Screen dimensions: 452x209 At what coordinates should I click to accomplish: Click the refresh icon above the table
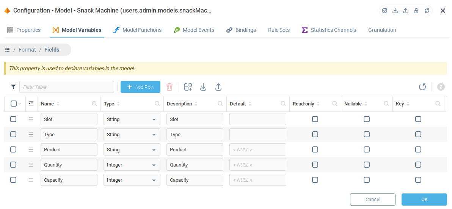422,87
